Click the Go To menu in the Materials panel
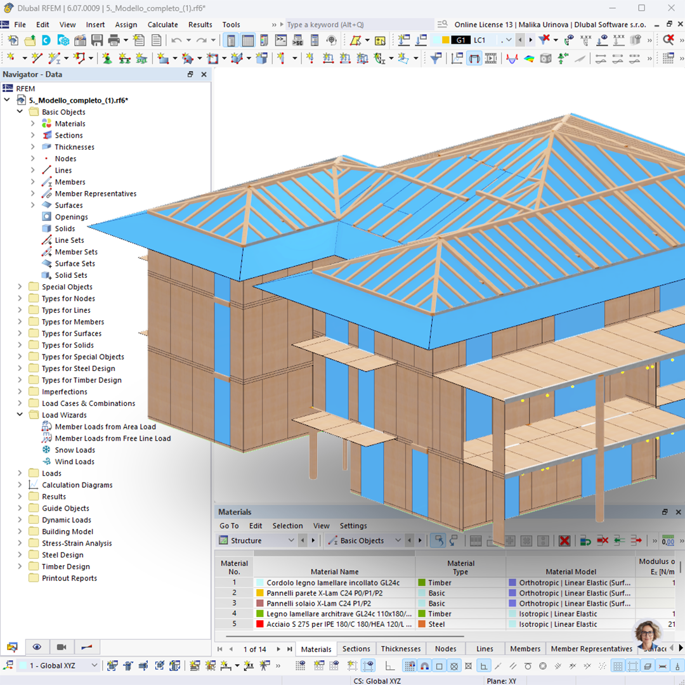 (x=228, y=526)
